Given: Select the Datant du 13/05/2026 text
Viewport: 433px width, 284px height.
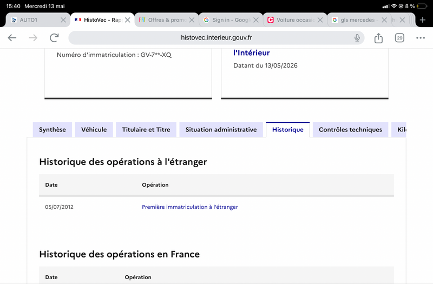Looking at the screenshot, I should click(265, 65).
